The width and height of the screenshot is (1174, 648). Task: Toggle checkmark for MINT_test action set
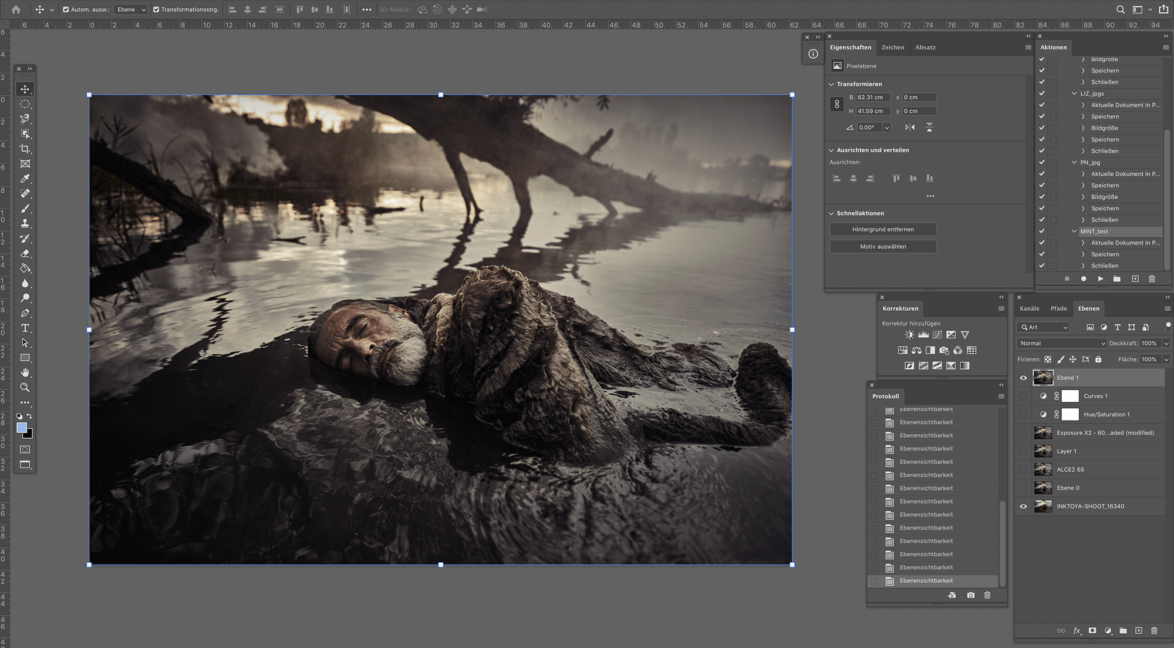click(x=1042, y=231)
